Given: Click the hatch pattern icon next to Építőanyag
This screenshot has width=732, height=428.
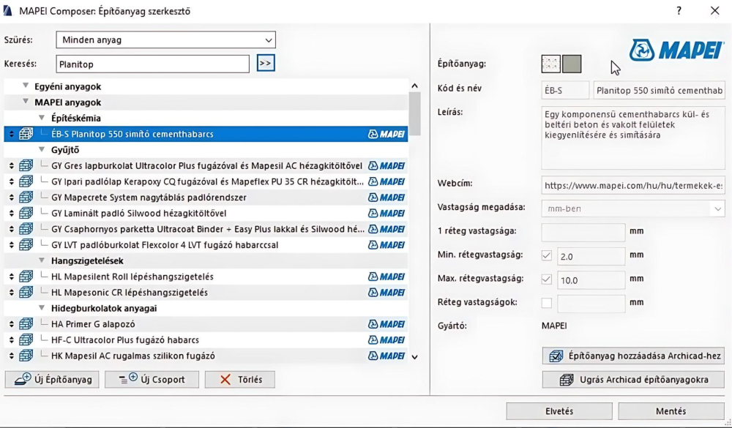Looking at the screenshot, I should (x=550, y=64).
